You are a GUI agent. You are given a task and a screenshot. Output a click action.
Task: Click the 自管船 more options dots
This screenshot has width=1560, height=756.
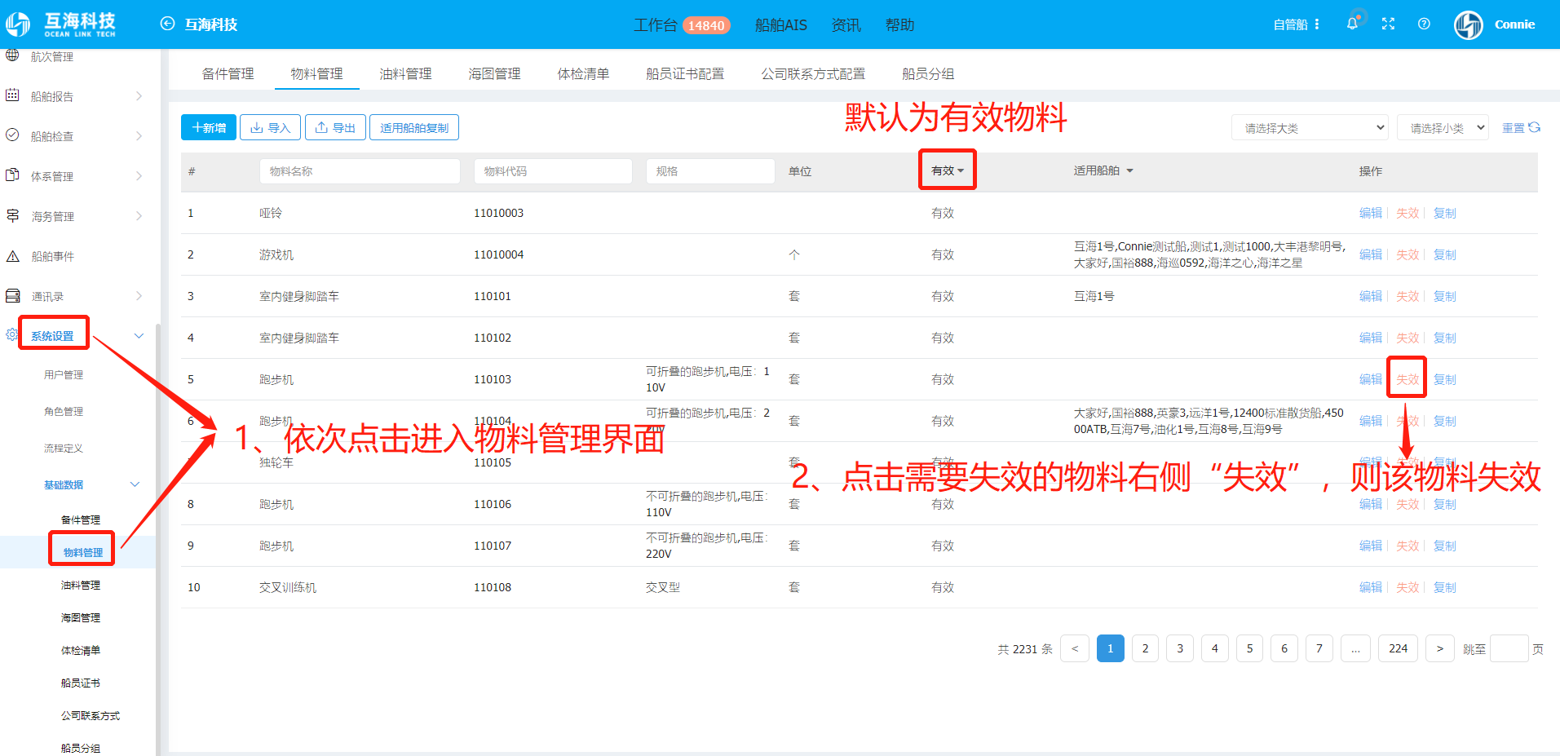click(x=1317, y=24)
